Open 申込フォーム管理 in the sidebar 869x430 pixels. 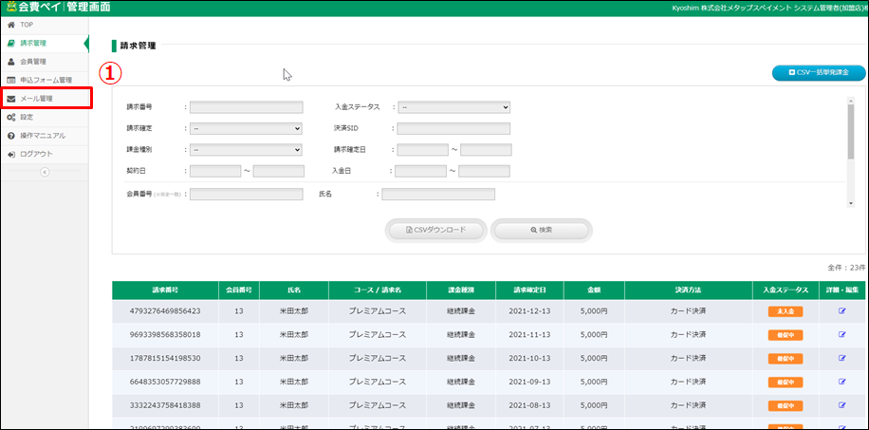point(46,80)
